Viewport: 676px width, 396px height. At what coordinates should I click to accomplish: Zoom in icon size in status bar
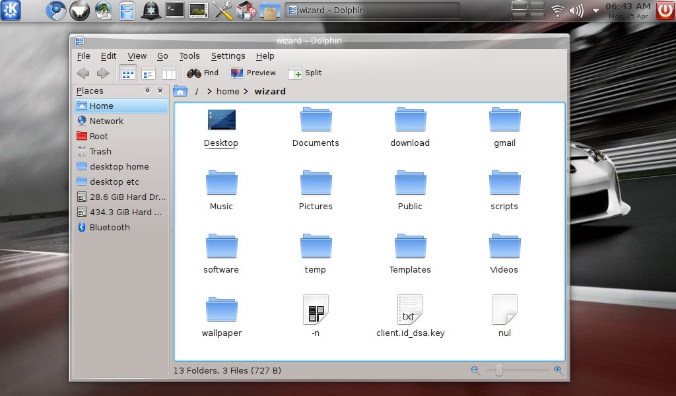point(558,371)
